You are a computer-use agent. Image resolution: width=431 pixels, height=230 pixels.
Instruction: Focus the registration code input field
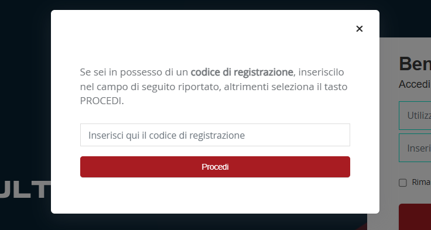215,135
